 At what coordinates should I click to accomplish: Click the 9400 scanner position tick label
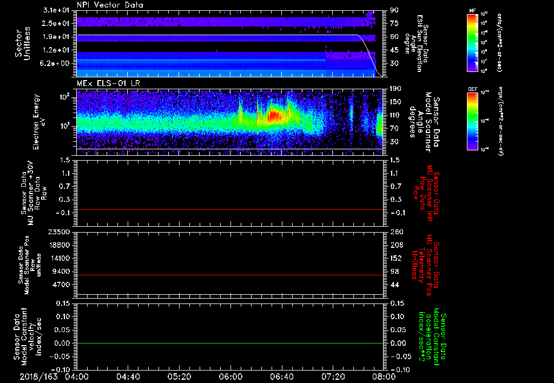click(61, 272)
